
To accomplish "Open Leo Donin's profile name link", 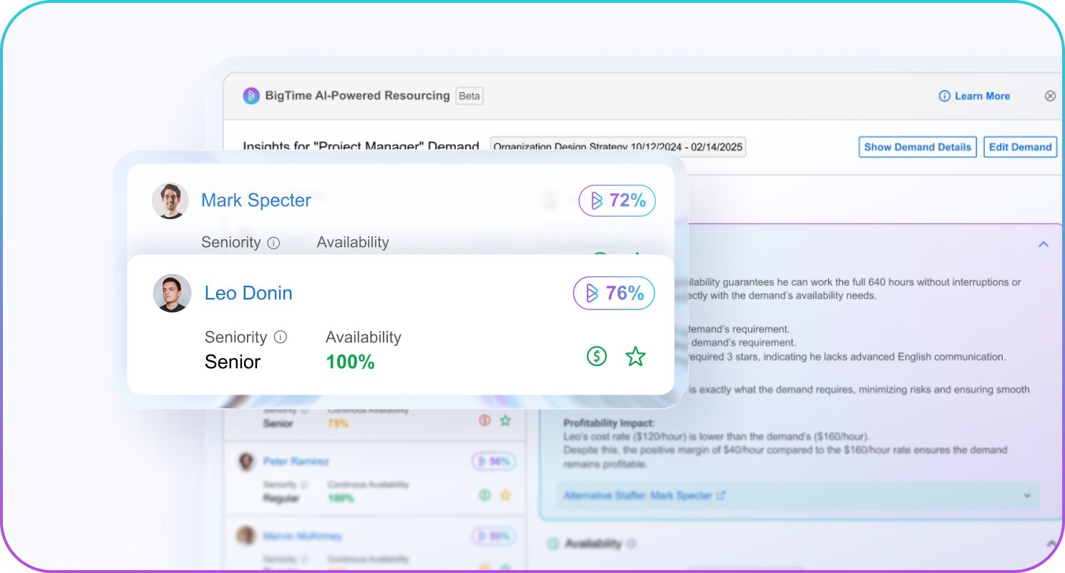I will pyautogui.click(x=248, y=293).
